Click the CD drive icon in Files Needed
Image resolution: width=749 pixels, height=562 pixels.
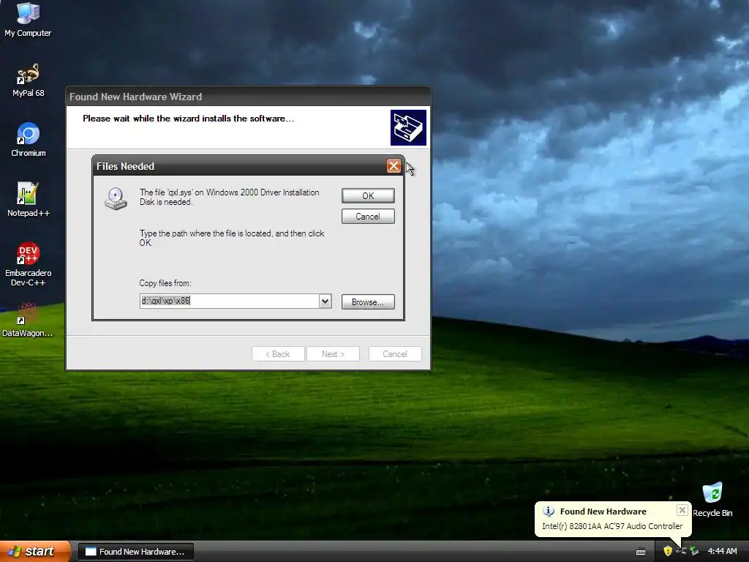116,199
